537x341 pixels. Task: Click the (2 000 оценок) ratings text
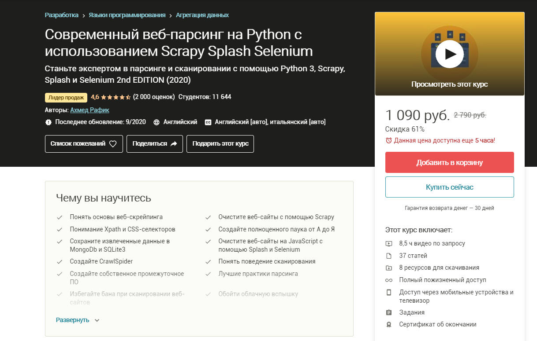click(154, 97)
